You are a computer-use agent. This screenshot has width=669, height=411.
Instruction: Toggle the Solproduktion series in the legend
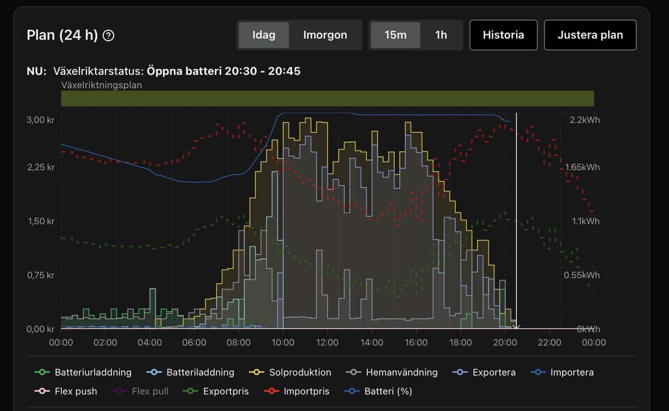pyautogui.click(x=289, y=373)
